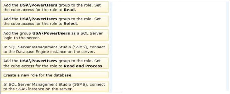
Task: Click bold 'USA\PowerUsers' in the Select step
Action: click(x=38, y=19)
